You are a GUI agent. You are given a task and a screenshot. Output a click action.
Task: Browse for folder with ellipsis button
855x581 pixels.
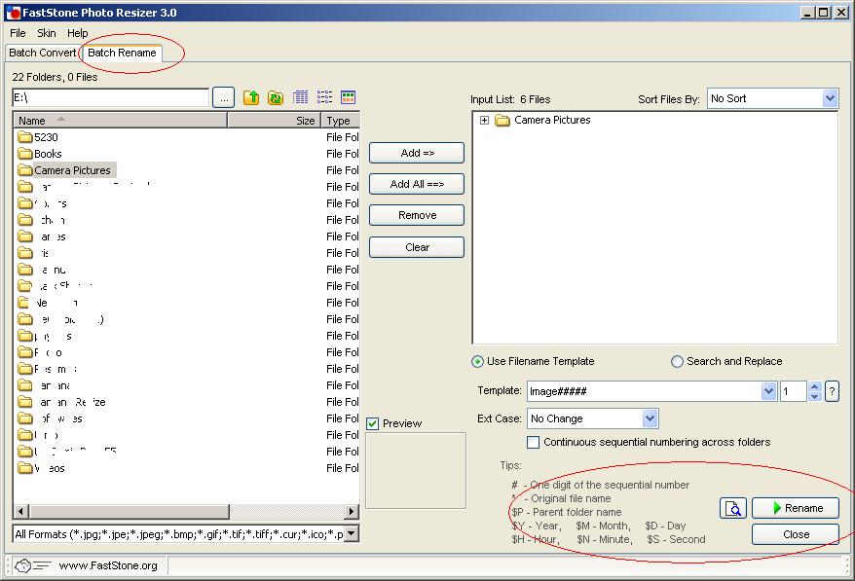click(x=224, y=98)
